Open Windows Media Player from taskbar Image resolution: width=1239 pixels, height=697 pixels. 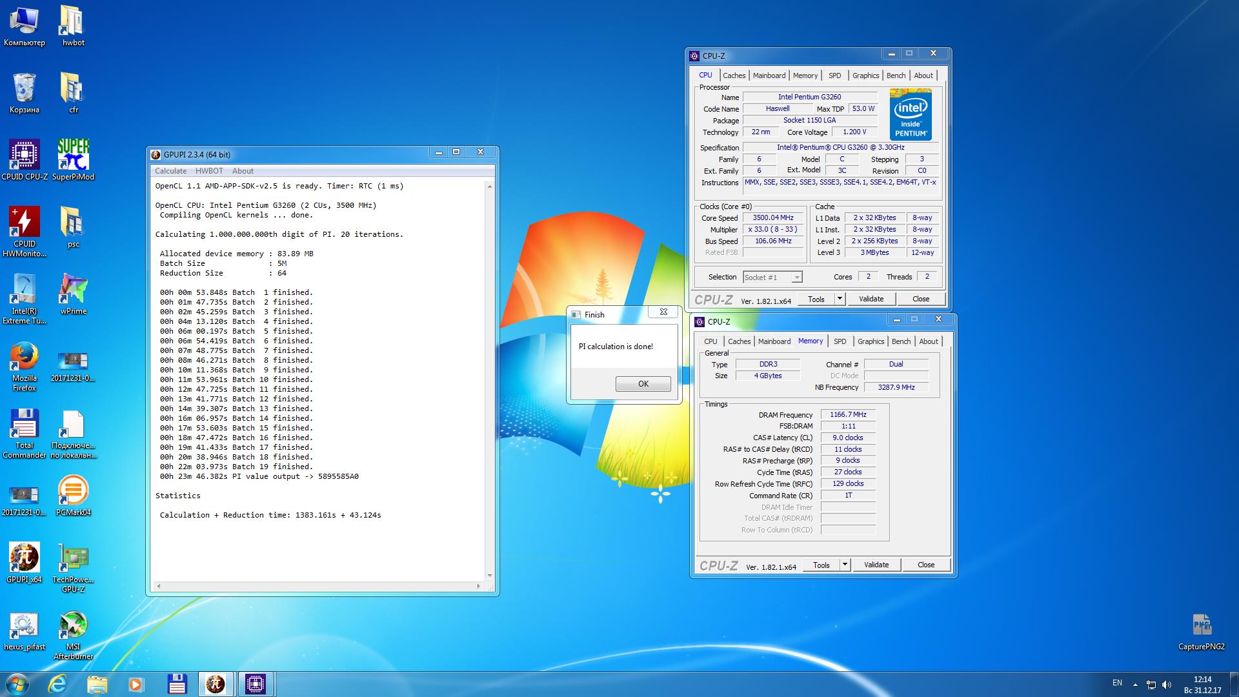pos(136,683)
